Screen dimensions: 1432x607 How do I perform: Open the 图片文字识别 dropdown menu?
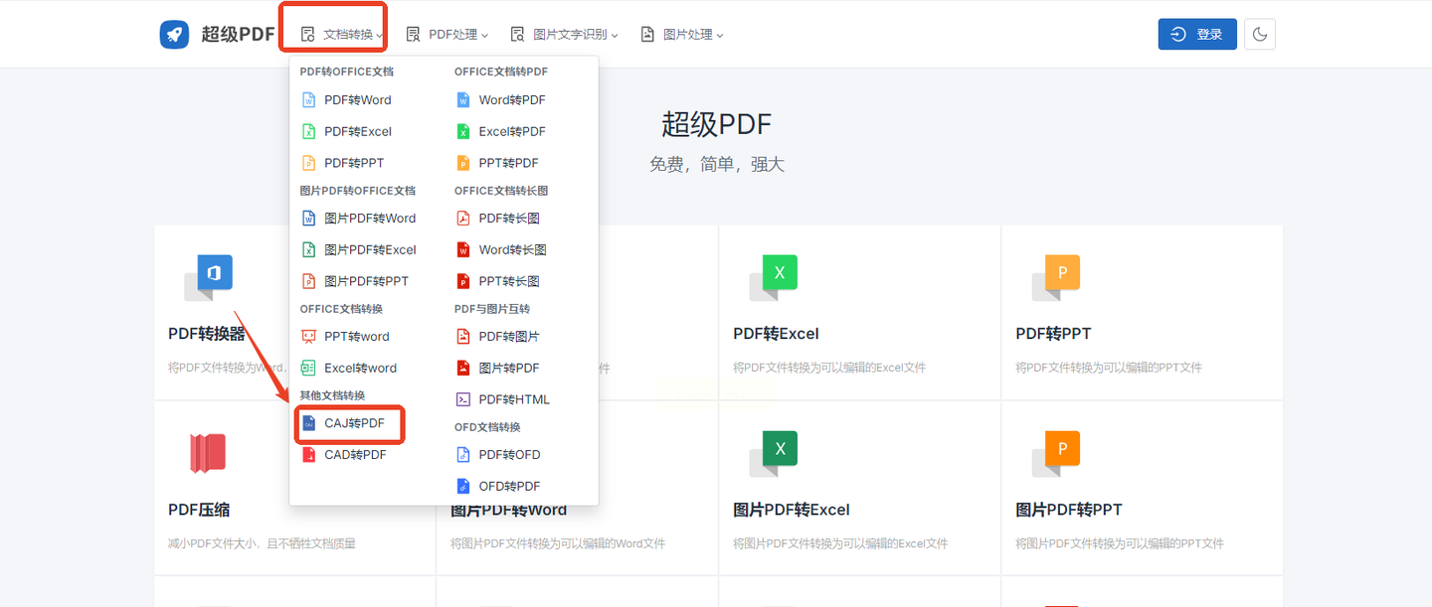pos(565,35)
